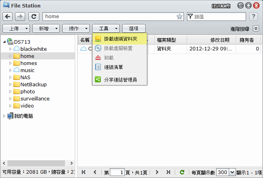Viewport: 263px width, 178px height.
Task: Click the 連線清單 list icon
Action: (x=98, y=67)
